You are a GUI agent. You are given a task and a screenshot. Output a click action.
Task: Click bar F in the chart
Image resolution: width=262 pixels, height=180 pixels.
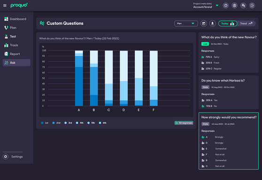pyautogui.click(x=154, y=78)
